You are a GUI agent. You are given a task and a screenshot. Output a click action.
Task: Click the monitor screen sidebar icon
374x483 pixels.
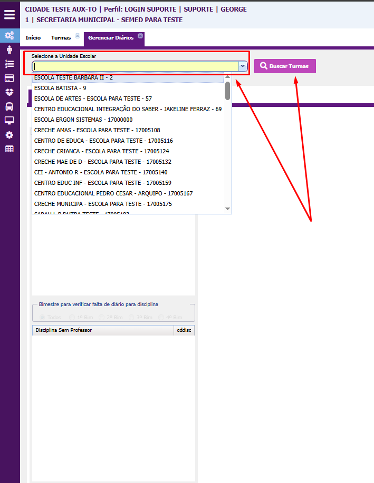(x=9, y=120)
